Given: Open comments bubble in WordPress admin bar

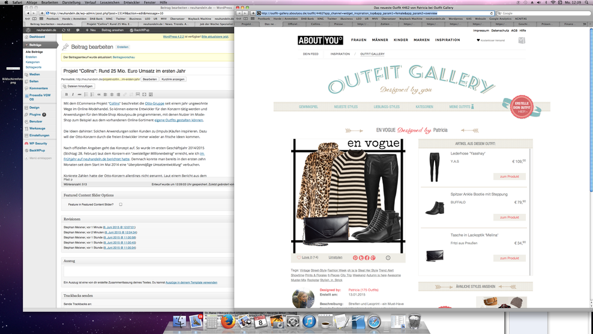Looking at the screenshot, I should point(78,30).
